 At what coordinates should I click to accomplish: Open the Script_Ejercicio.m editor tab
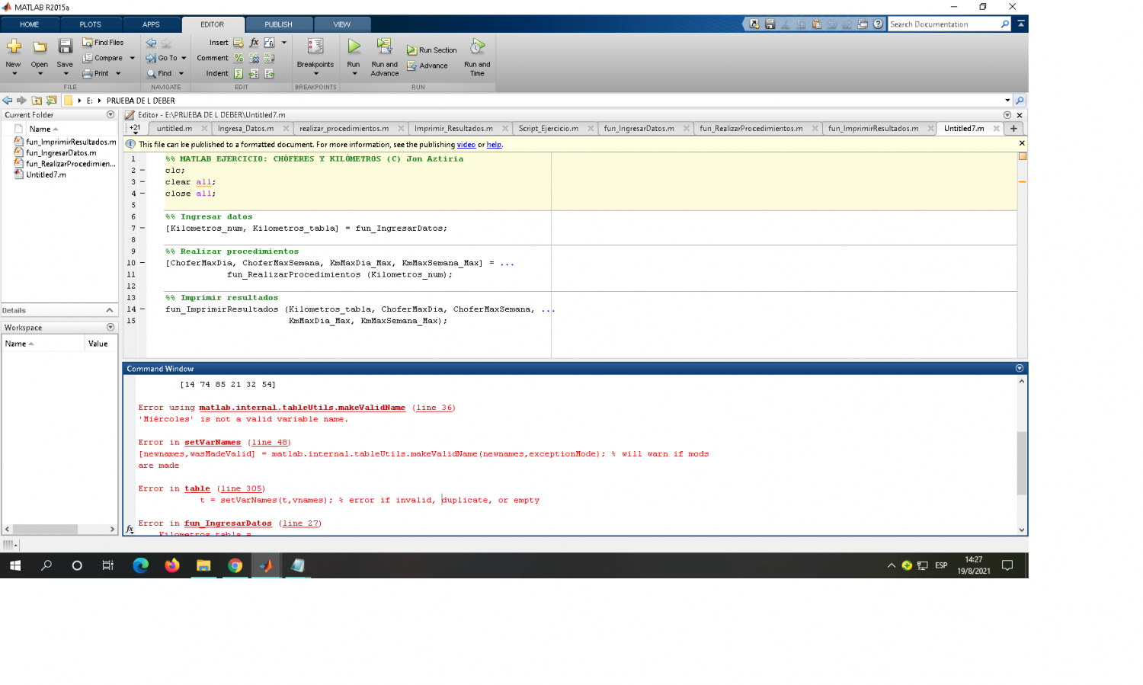549,129
